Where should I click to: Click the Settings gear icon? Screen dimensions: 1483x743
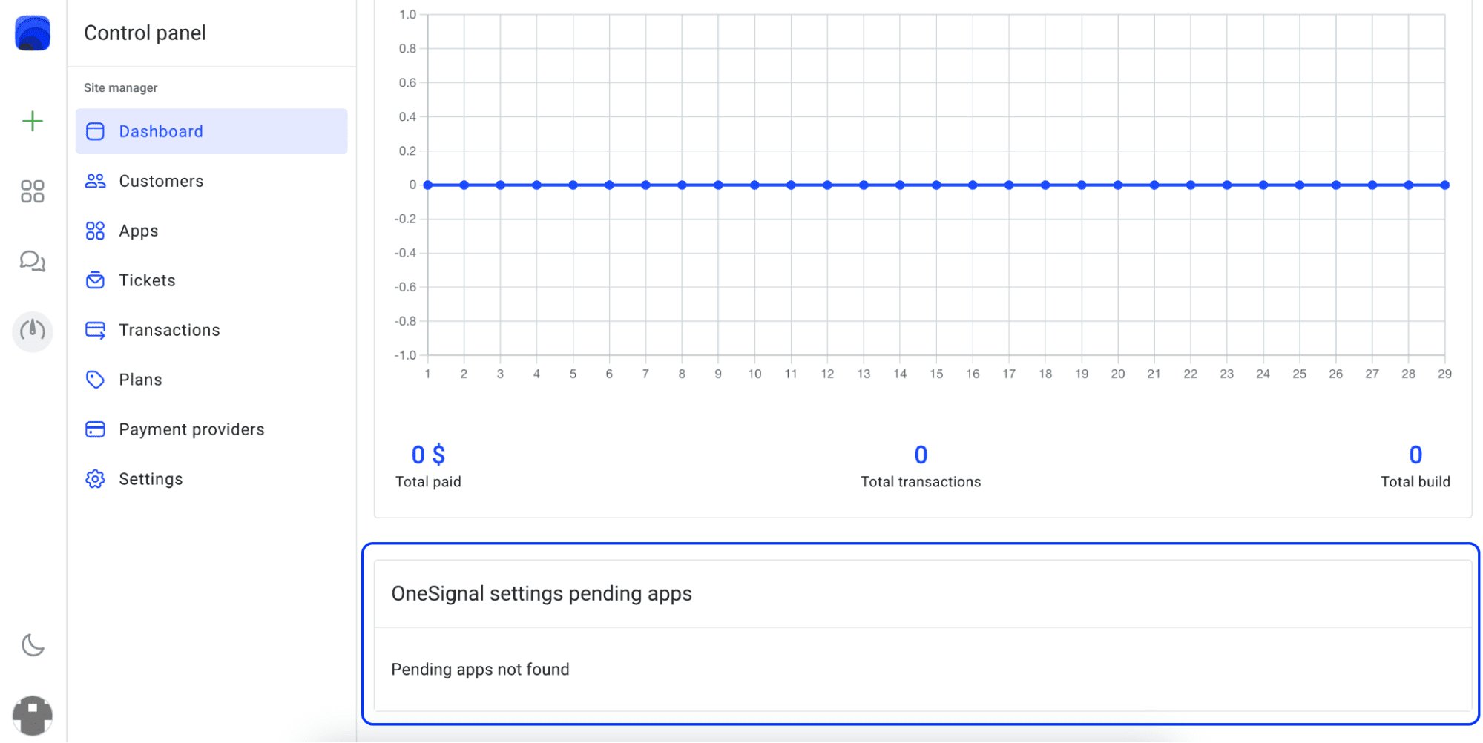coord(95,479)
